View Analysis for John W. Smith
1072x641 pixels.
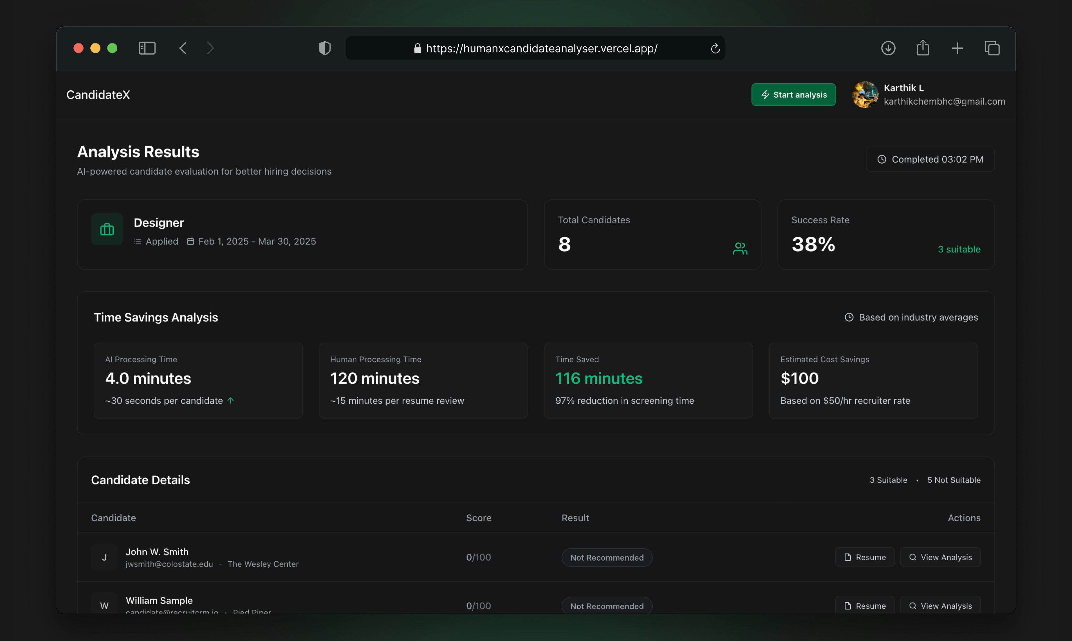click(x=940, y=557)
